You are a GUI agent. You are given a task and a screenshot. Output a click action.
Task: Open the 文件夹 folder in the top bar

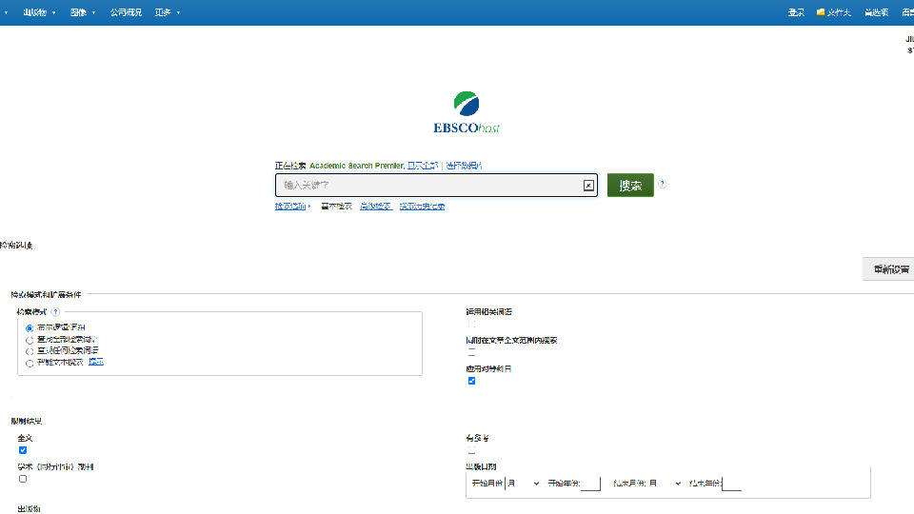click(x=834, y=12)
